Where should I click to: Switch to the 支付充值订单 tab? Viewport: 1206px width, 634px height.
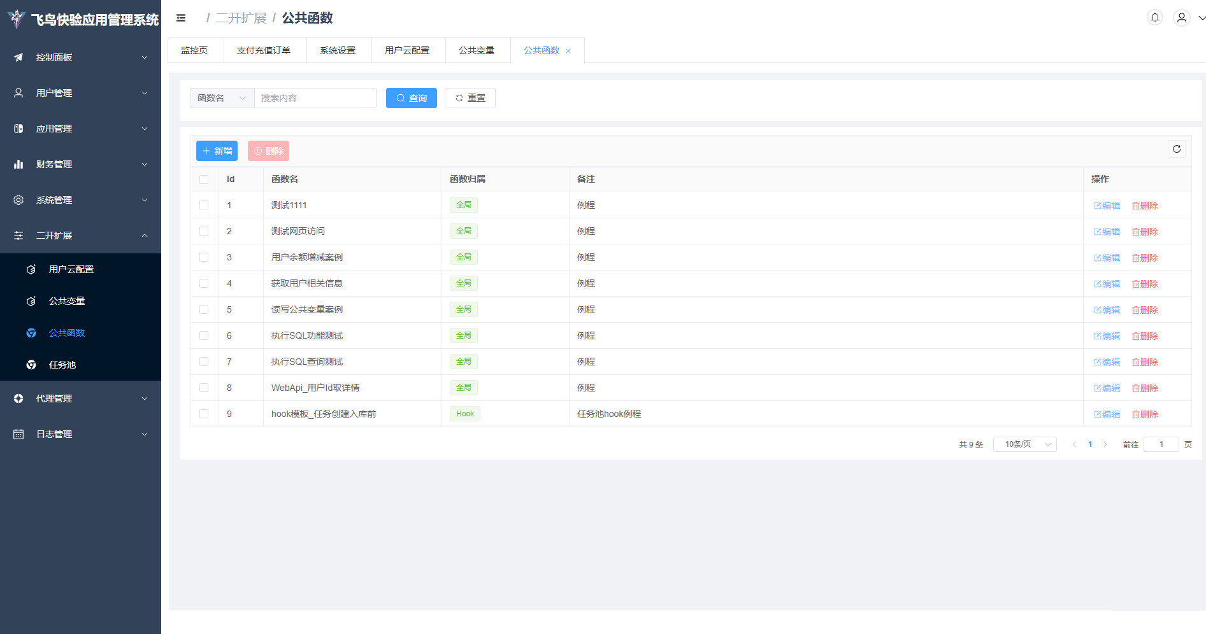(264, 50)
